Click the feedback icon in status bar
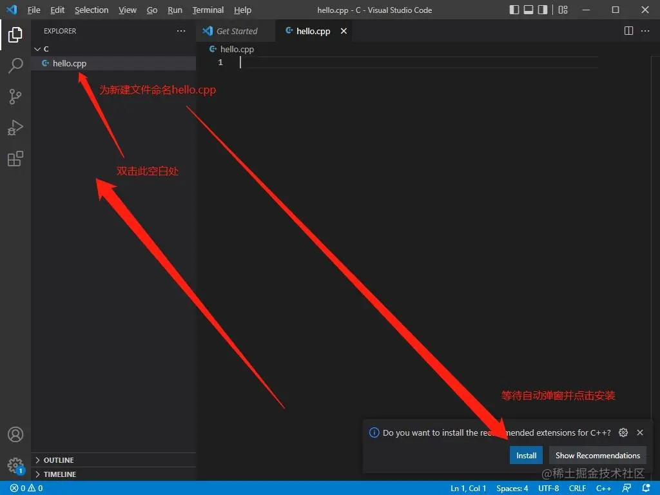 coord(626,489)
